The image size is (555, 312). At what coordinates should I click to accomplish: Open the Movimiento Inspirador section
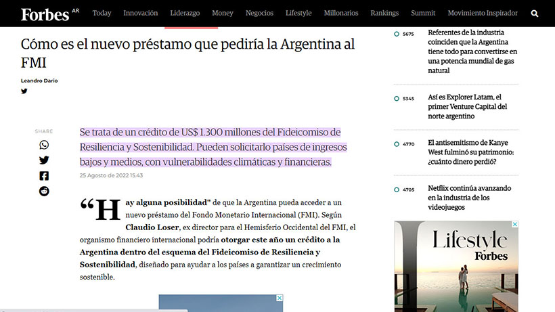[483, 13]
